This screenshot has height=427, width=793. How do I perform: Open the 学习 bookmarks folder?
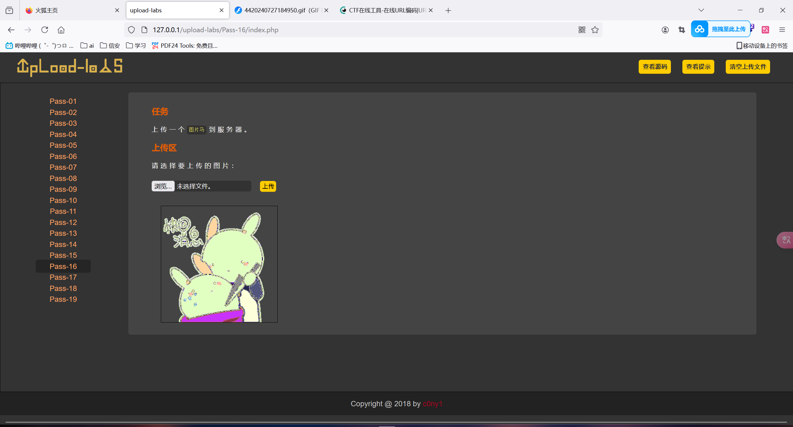(136, 46)
